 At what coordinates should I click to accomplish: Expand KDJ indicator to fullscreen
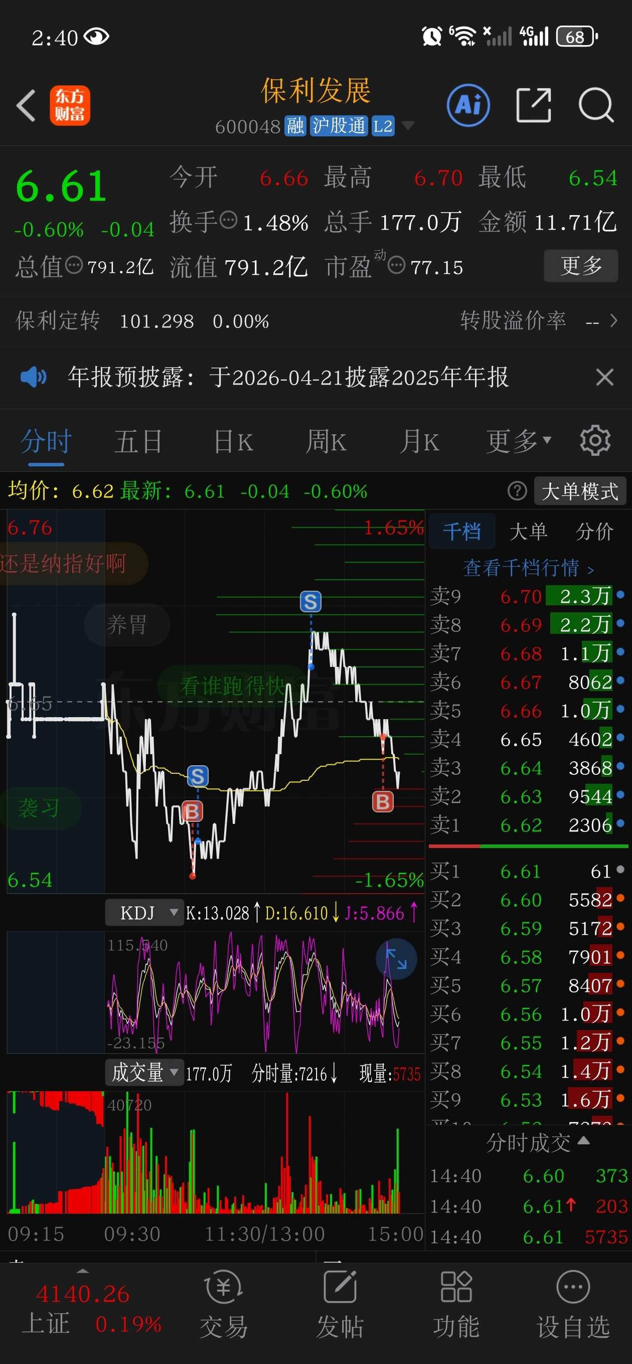396,958
